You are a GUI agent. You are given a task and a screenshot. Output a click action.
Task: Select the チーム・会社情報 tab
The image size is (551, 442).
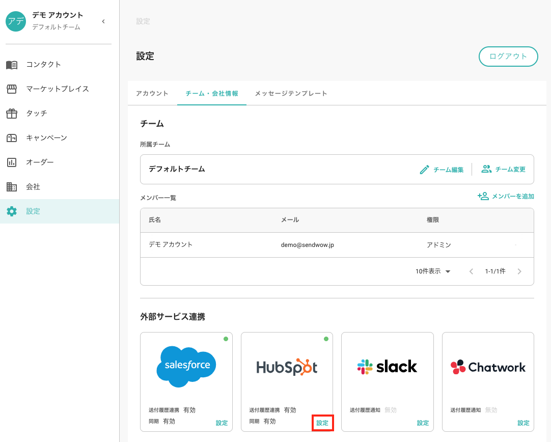point(212,94)
